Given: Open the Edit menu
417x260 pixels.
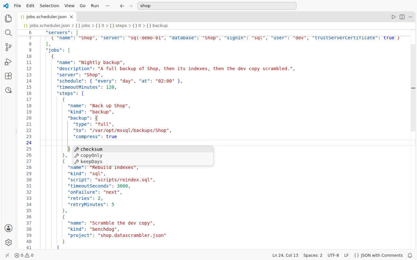Looking at the screenshot, I should pos(30,6).
